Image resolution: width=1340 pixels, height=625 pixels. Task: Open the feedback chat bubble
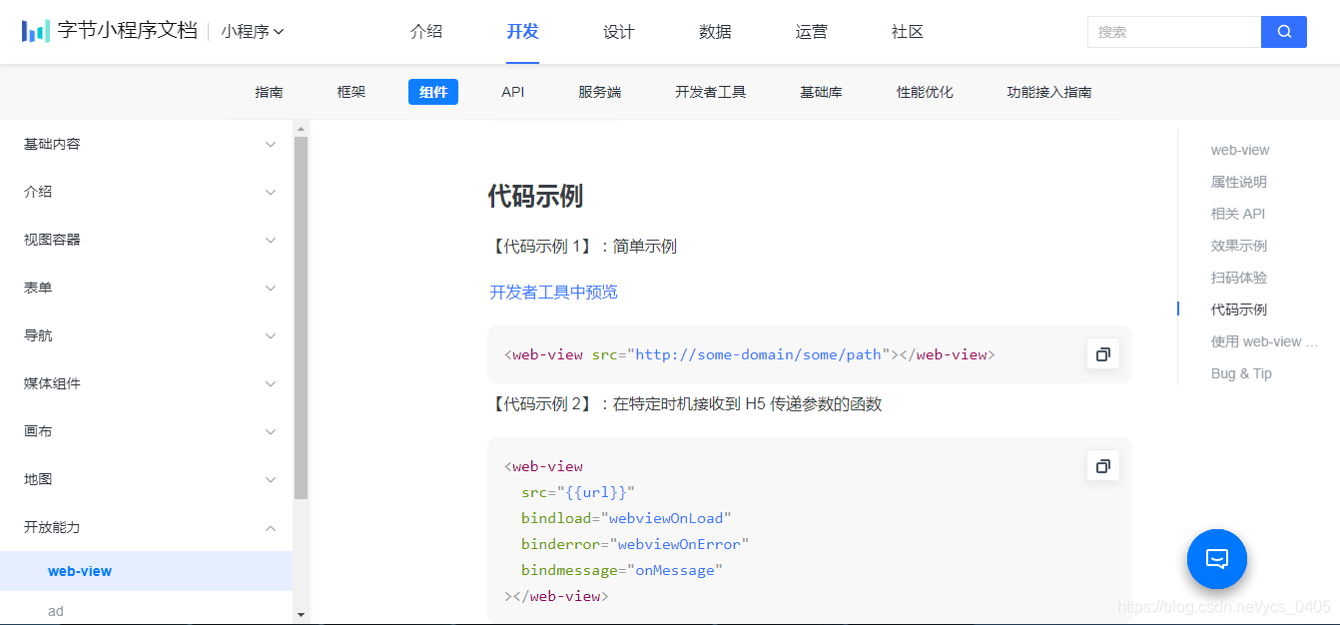pos(1216,559)
